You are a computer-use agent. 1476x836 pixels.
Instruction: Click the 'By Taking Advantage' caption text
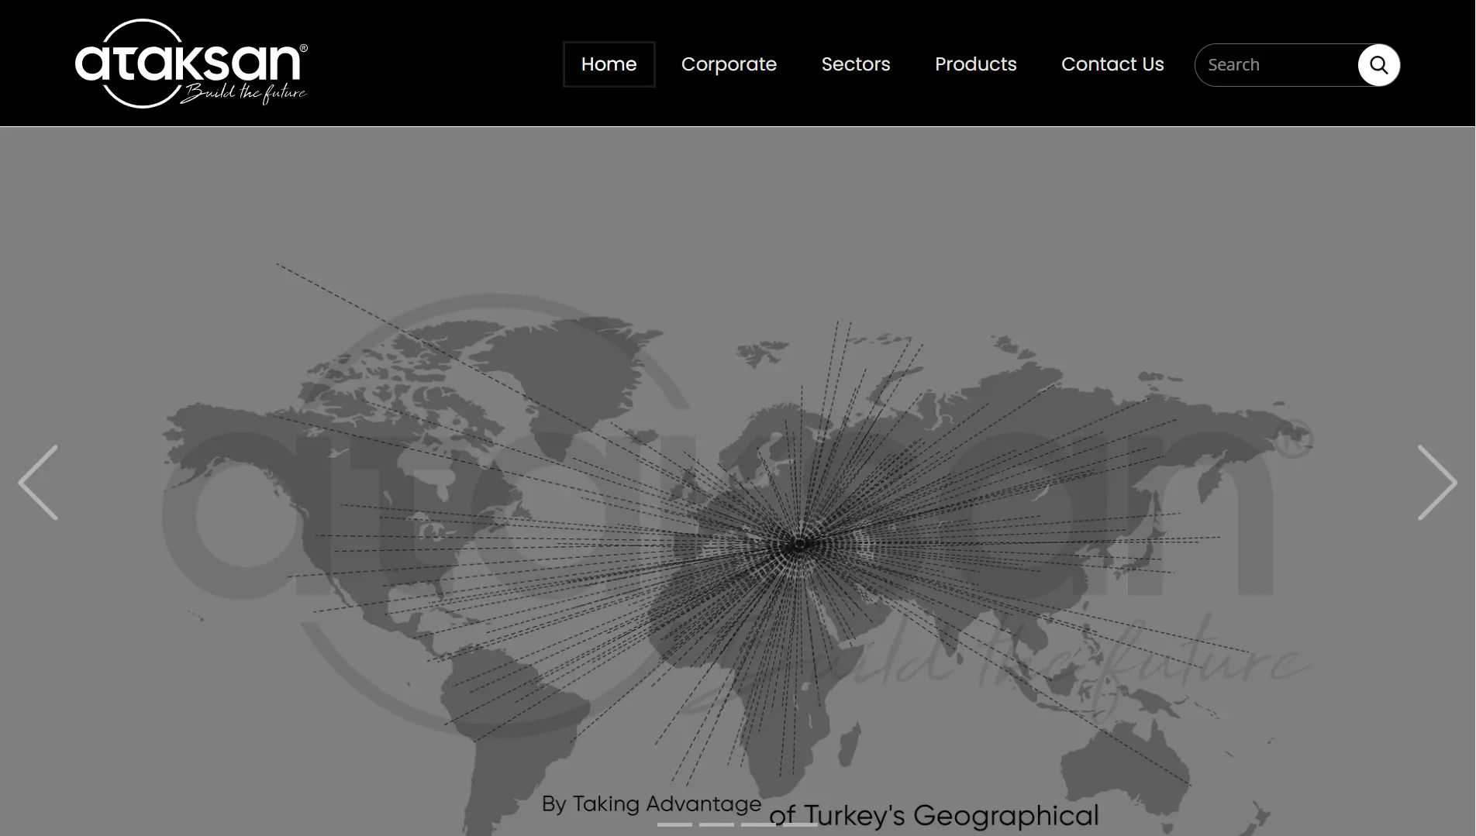point(651,803)
